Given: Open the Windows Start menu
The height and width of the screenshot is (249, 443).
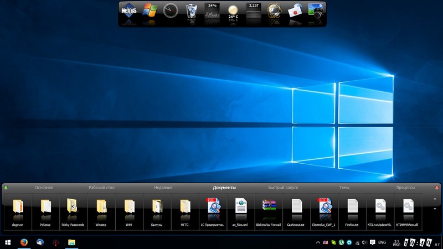Looking at the screenshot, I should tap(8, 242).
